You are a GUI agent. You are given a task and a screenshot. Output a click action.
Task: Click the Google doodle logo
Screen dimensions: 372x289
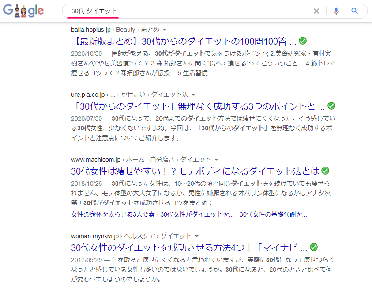[23, 11]
